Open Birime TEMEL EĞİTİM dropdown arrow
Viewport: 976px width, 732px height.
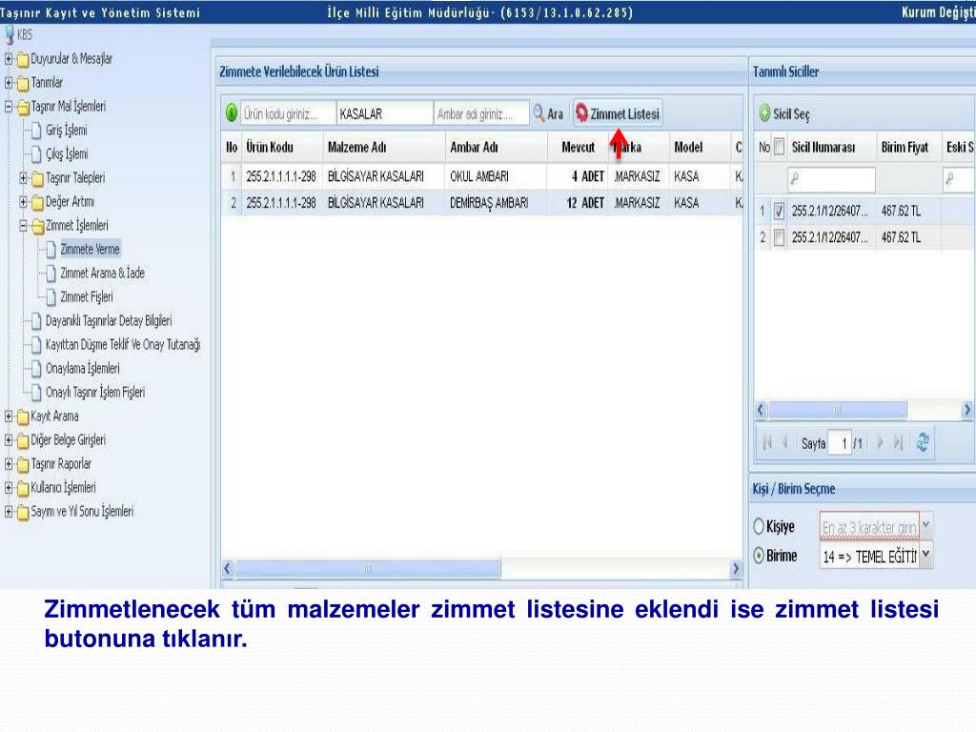pyautogui.click(x=926, y=554)
